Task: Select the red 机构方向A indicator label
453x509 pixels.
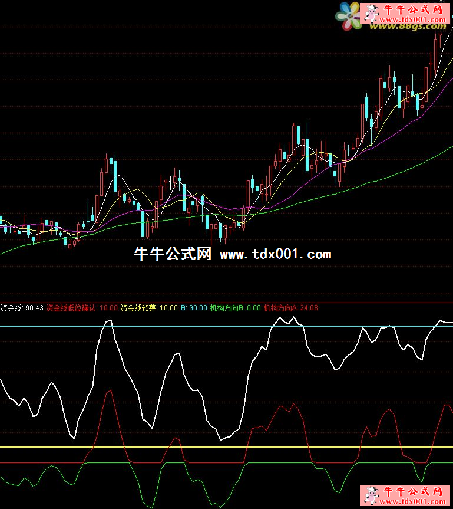Action: 281,308
